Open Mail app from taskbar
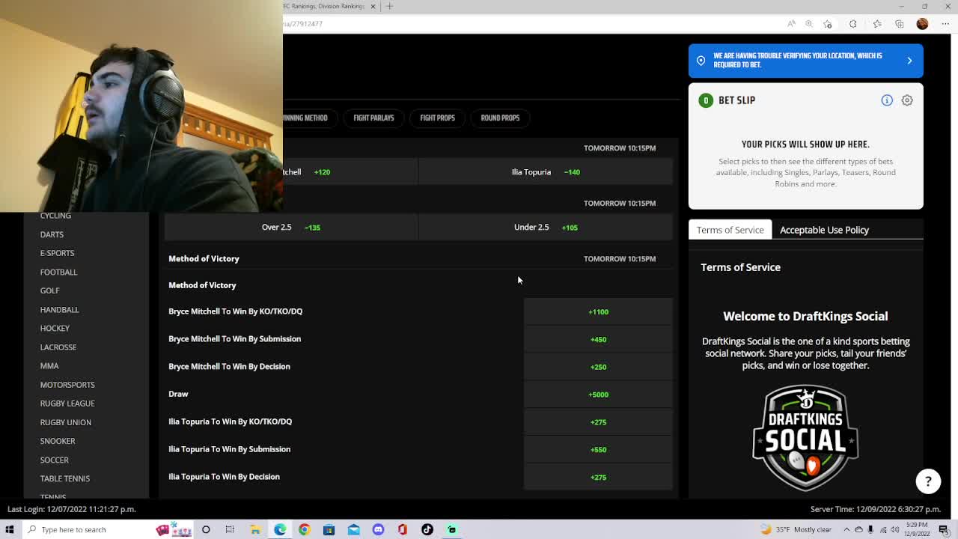The height and width of the screenshot is (539, 958). tap(353, 529)
